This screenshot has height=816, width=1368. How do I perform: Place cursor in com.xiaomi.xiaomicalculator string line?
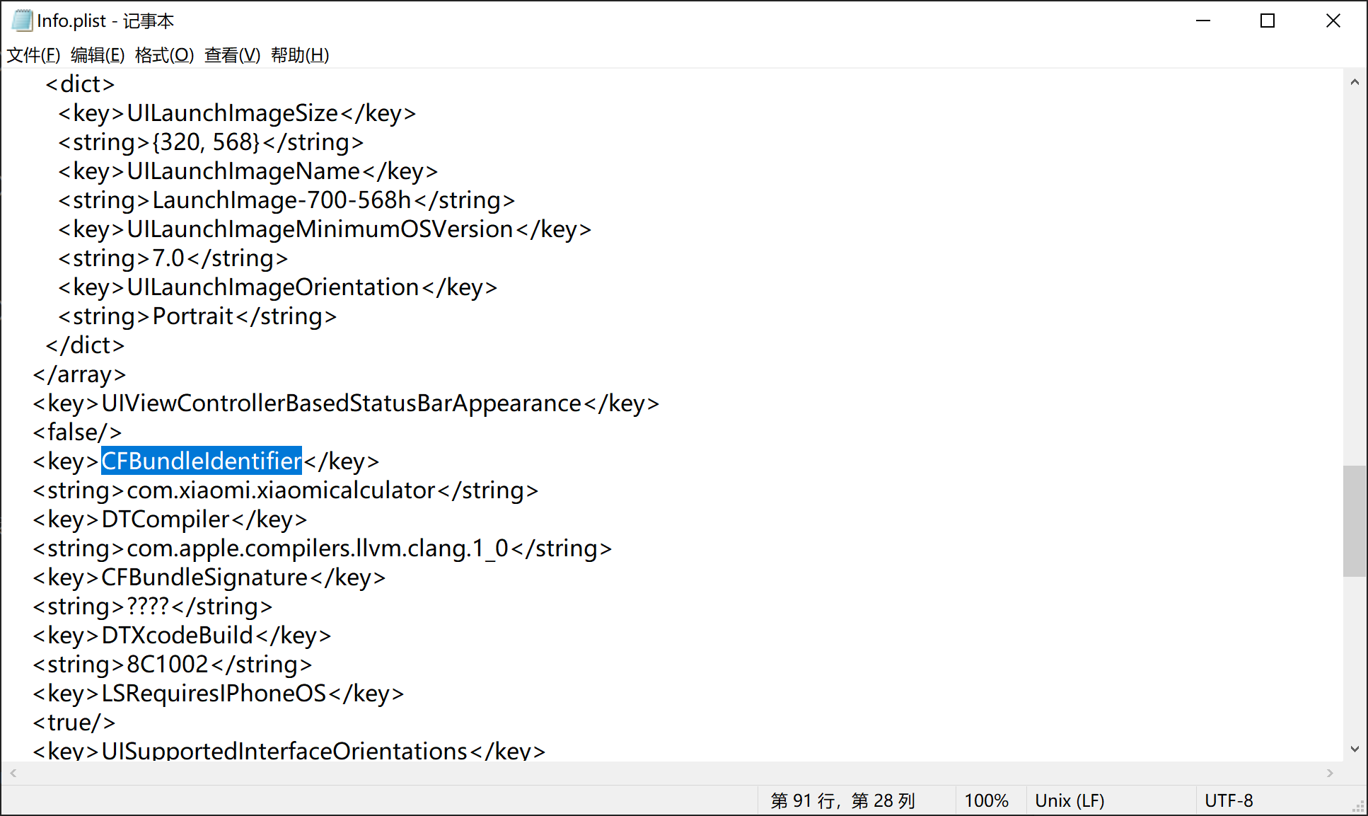(281, 490)
